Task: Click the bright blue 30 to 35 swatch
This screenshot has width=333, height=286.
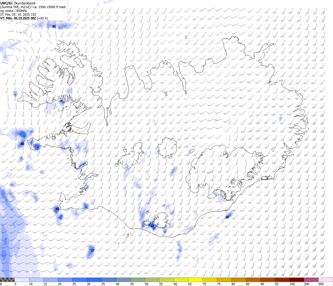Action: pos(94,280)
